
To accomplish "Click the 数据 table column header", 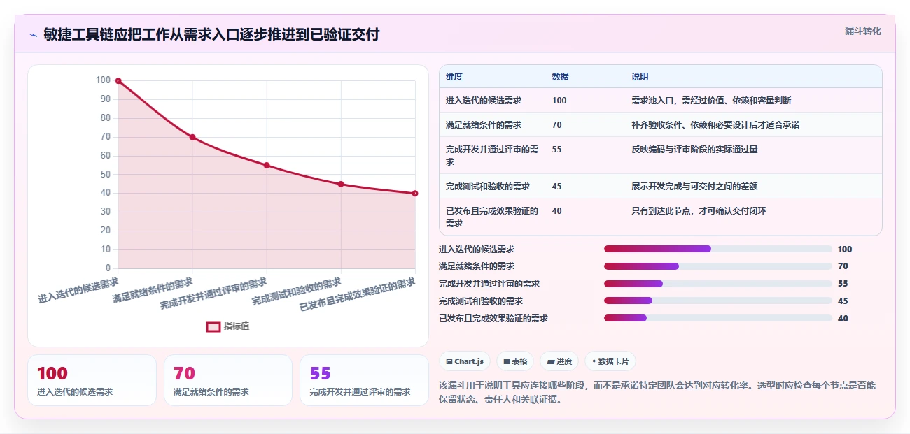I will tap(560, 77).
